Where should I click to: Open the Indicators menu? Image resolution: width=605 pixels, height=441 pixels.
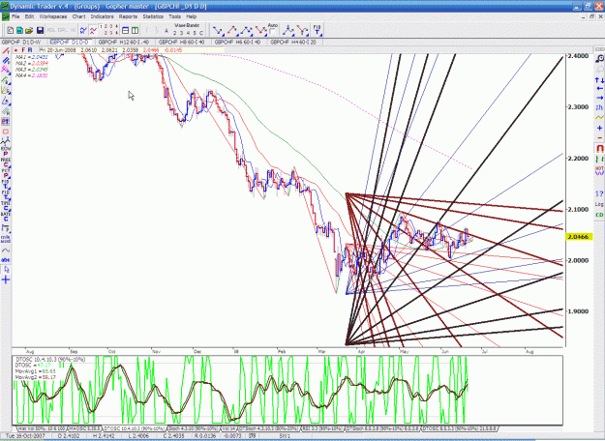(103, 16)
